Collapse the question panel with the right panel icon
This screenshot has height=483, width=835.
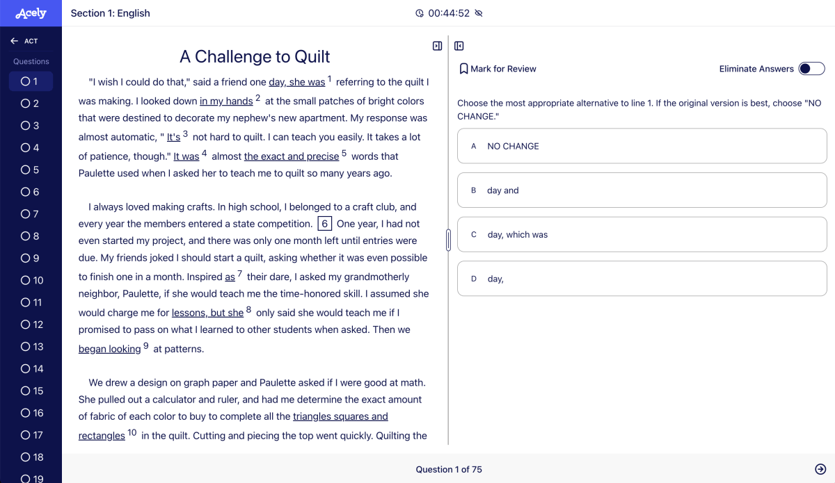[x=459, y=46]
